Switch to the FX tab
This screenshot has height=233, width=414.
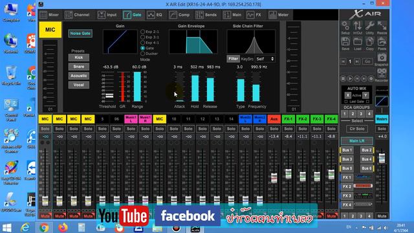tap(254, 15)
